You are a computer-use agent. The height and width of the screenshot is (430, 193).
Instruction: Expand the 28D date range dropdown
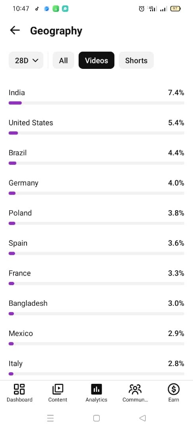[x=26, y=61]
